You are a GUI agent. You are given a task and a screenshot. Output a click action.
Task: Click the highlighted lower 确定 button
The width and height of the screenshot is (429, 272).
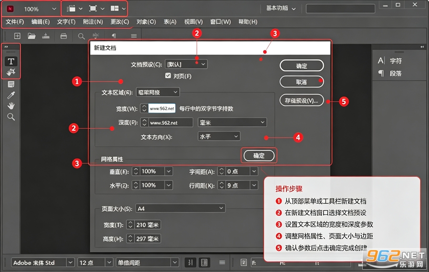(259, 156)
